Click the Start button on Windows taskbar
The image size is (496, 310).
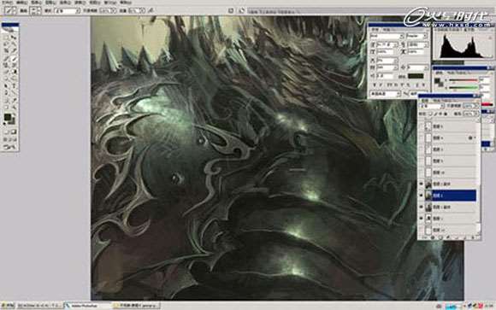[8, 306]
